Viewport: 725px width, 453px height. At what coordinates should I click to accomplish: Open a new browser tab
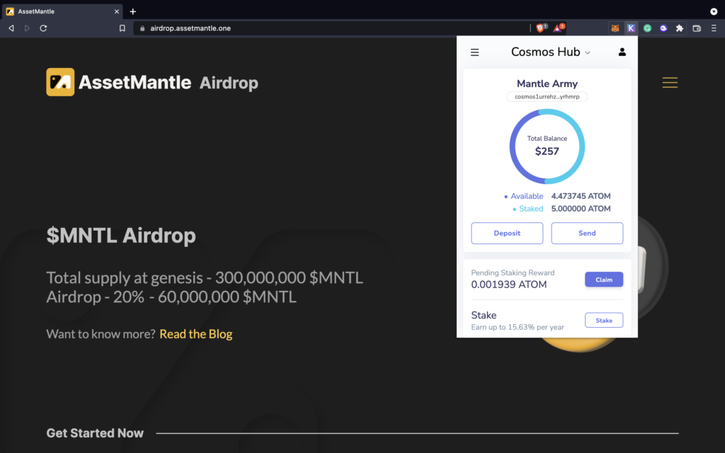click(132, 11)
